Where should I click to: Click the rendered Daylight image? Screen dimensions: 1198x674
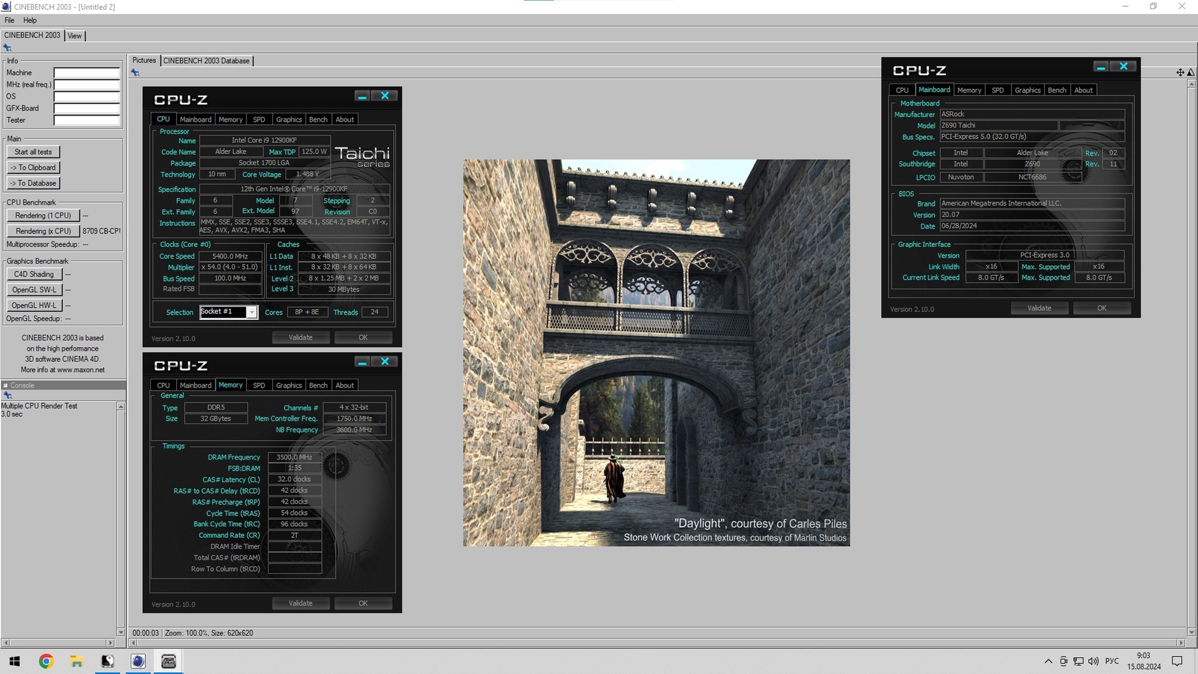(x=656, y=353)
